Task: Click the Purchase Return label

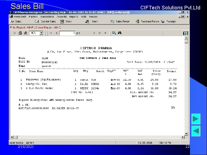Action: pyautogui.click(x=150, y=21)
